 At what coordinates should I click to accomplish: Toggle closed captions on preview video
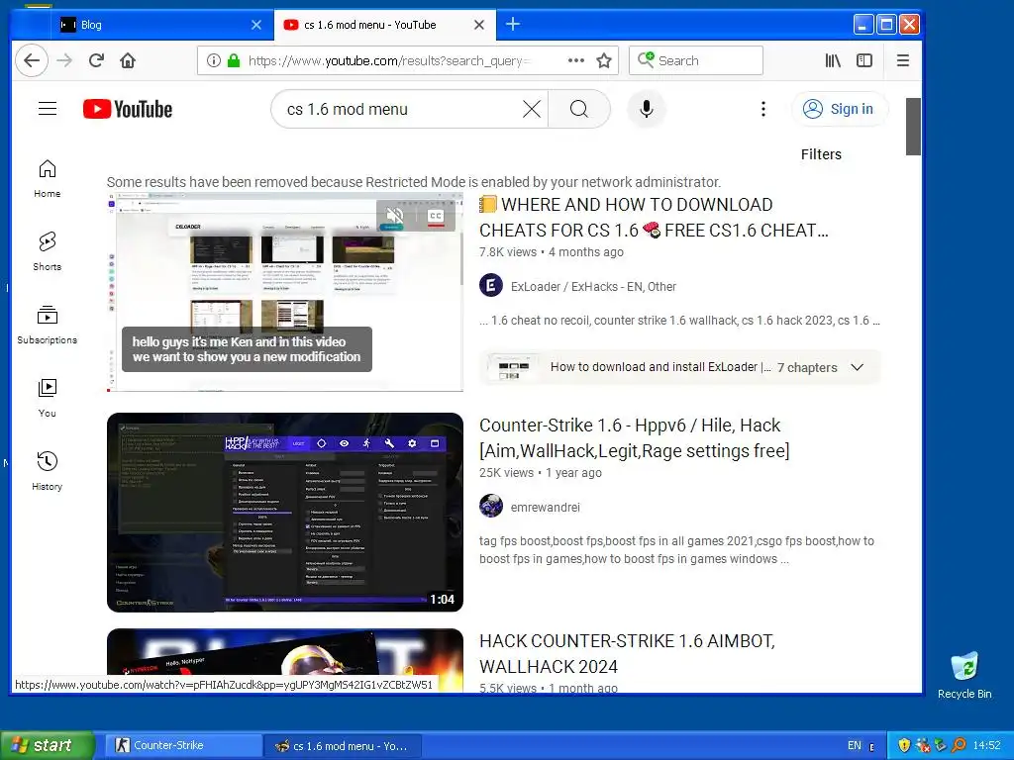point(436,216)
